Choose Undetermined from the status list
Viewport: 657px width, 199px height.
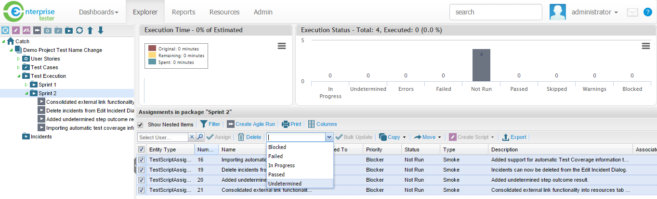coord(285,184)
